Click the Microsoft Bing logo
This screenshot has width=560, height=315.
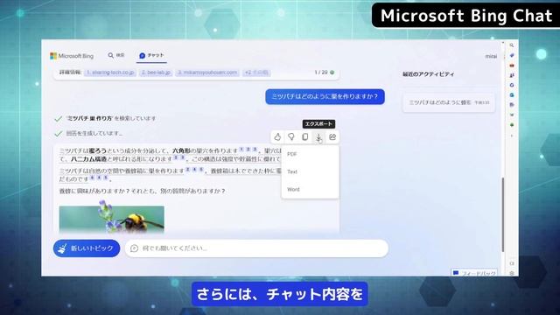click(x=72, y=56)
